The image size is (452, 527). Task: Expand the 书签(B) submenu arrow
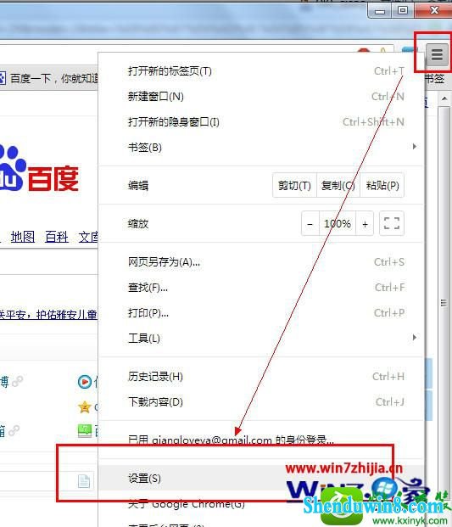415,147
